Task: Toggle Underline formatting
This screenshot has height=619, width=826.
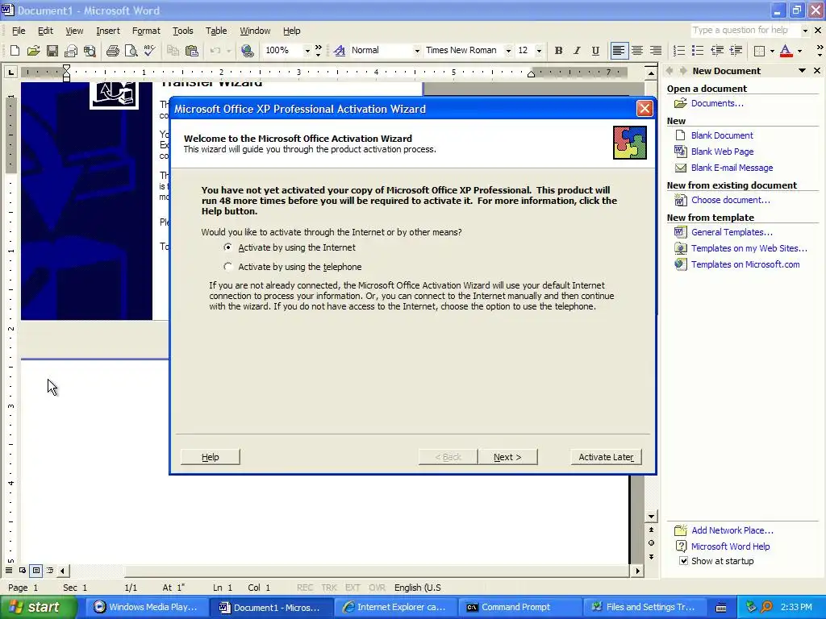Action: point(595,51)
